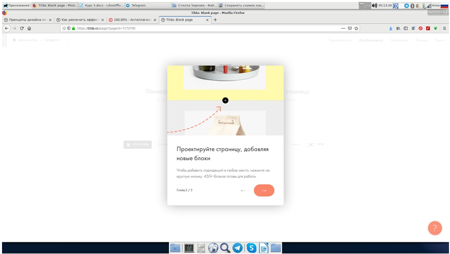The height and width of the screenshot is (254, 450).
Task: Open a new browser tab
Action: point(215,20)
